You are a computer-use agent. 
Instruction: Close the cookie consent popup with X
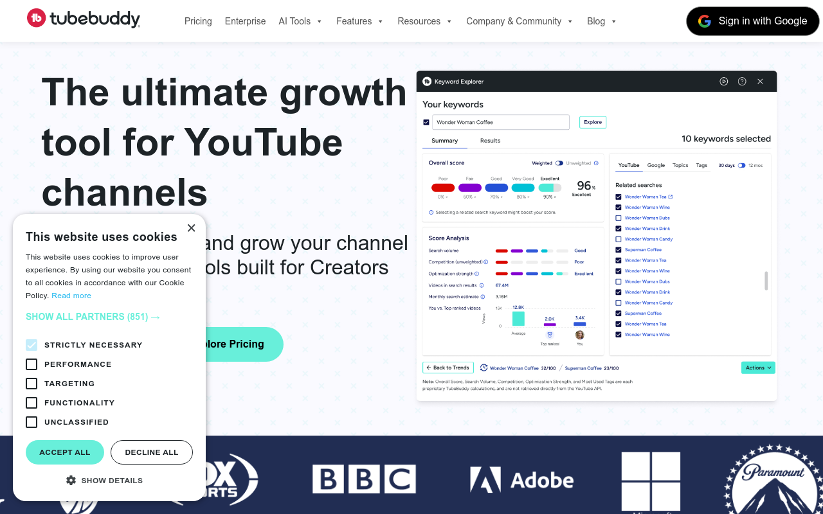click(191, 228)
